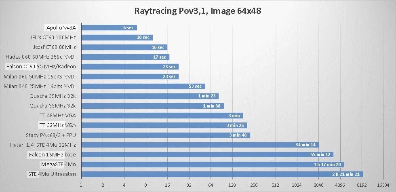Click the x-axis tick label "8192"
Screen dimensions: 396x192
click(x=362, y=185)
